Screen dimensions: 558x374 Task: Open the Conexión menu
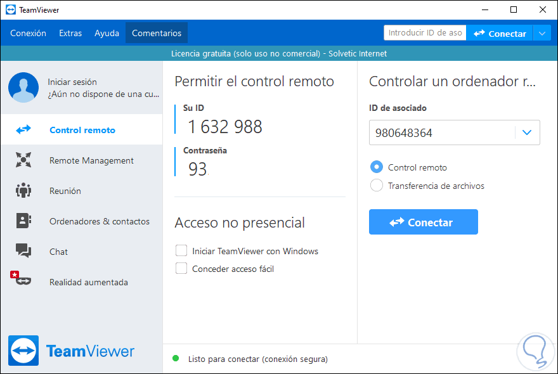(28, 33)
